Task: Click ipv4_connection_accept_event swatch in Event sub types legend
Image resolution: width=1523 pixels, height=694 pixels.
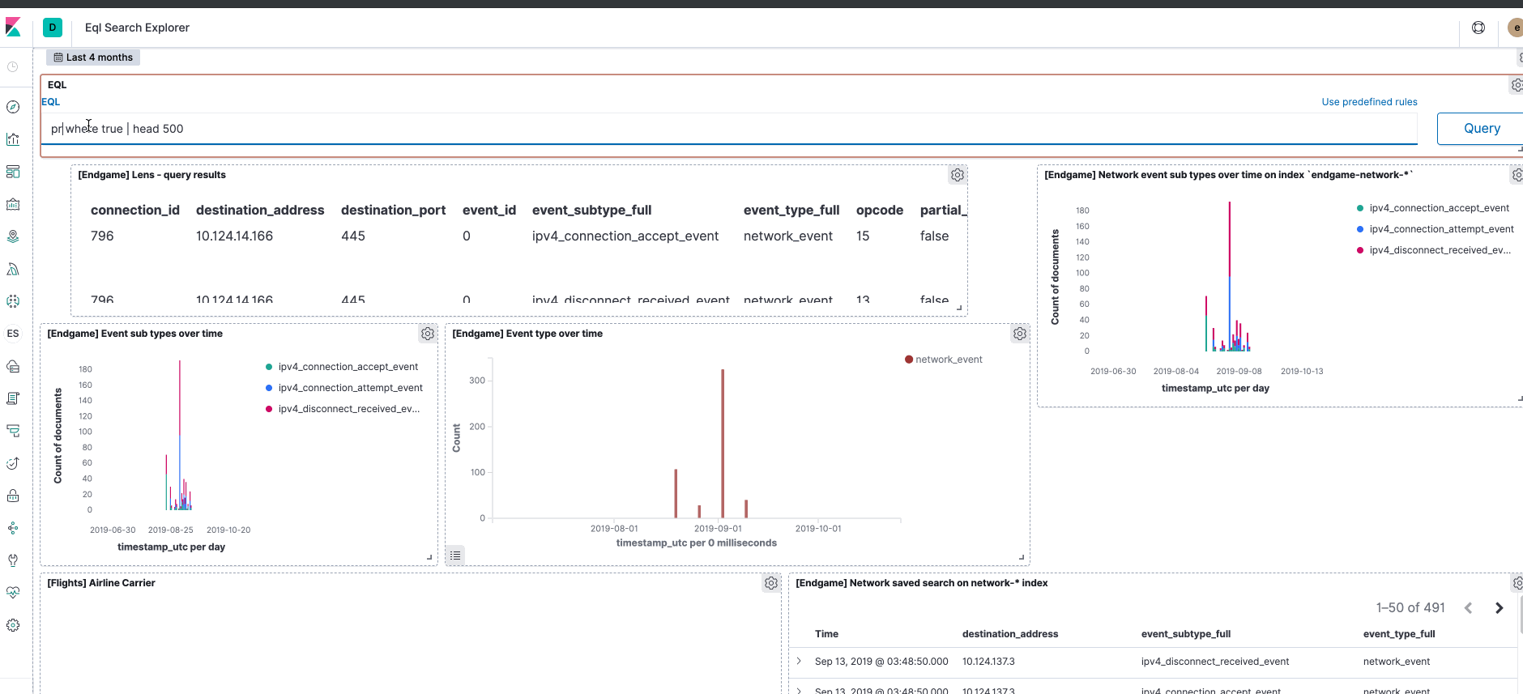Action: coord(269,367)
